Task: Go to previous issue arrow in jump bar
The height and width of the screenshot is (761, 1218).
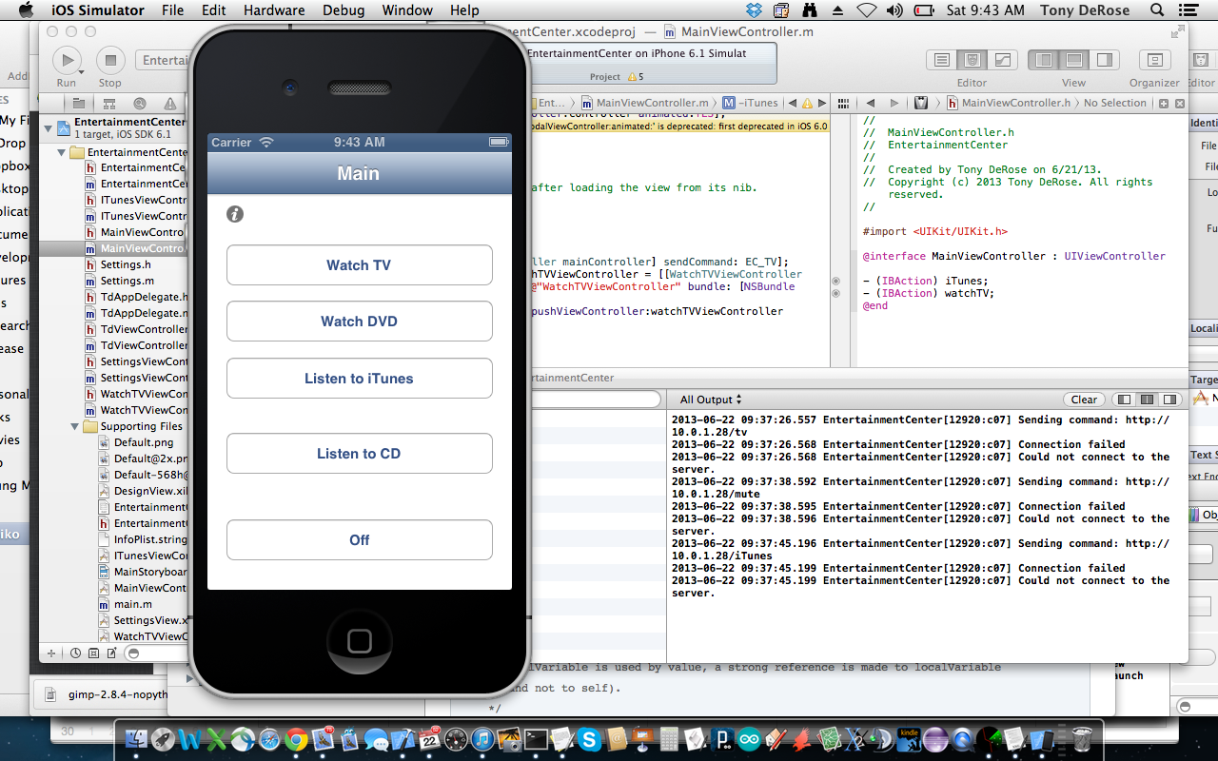Action: pyautogui.click(x=792, y=103)
